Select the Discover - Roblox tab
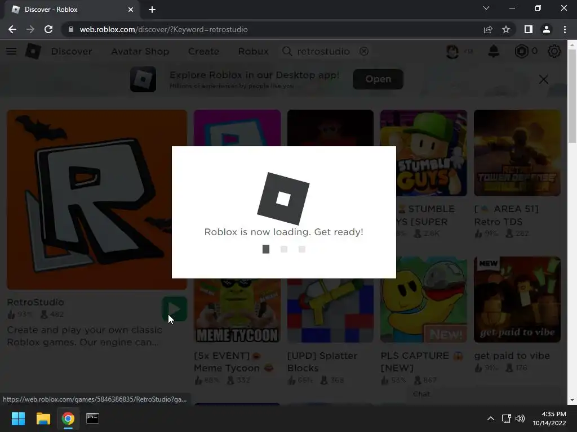 [x=72, y=10]
